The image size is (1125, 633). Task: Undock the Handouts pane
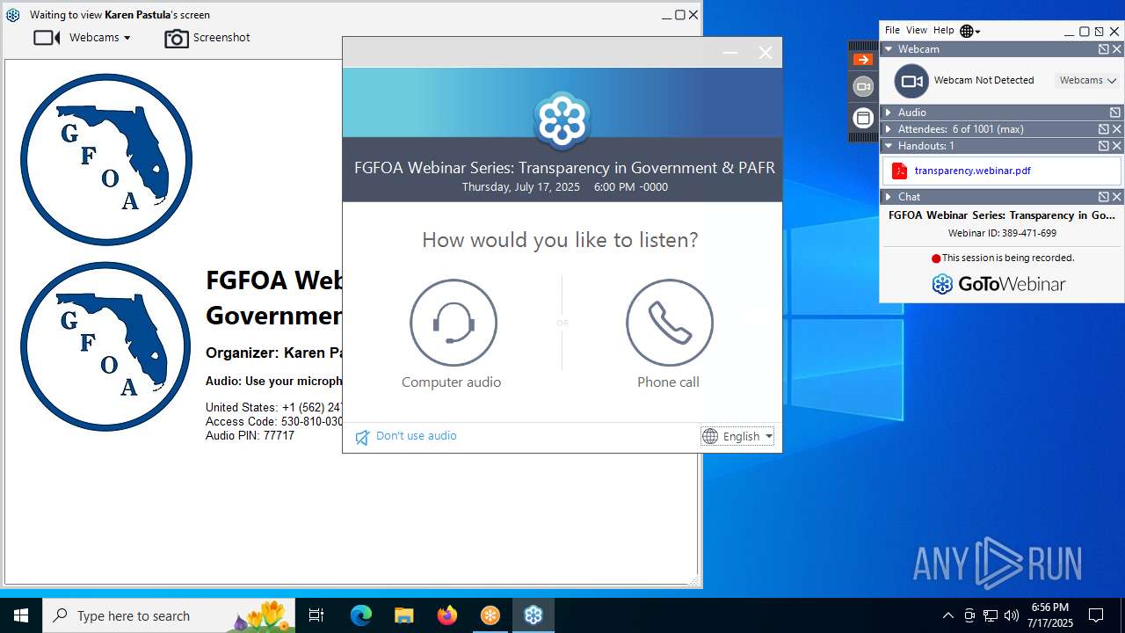tap(1104, 146)
